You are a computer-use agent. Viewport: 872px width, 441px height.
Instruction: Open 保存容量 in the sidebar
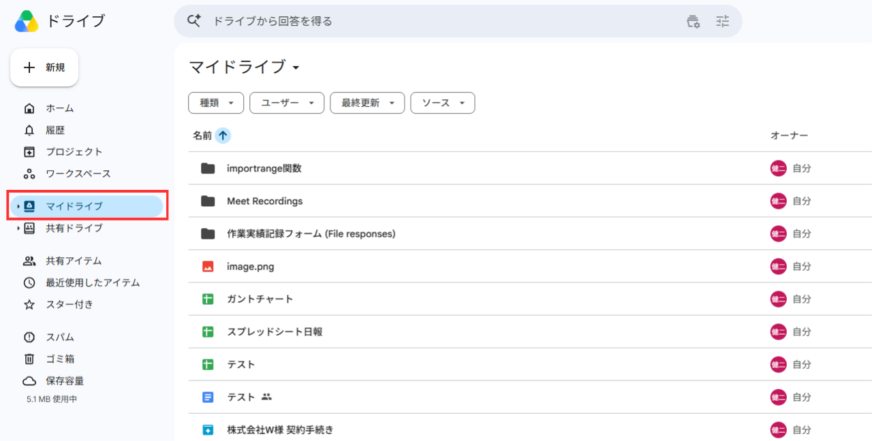65,380
